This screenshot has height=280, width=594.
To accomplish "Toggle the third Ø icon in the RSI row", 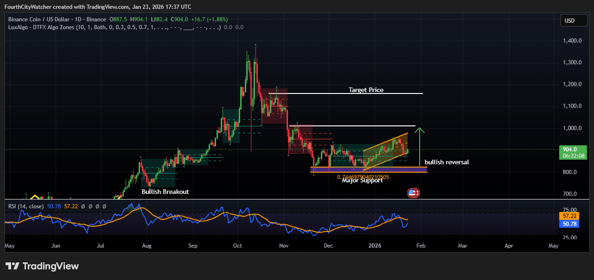I will 97,206.
